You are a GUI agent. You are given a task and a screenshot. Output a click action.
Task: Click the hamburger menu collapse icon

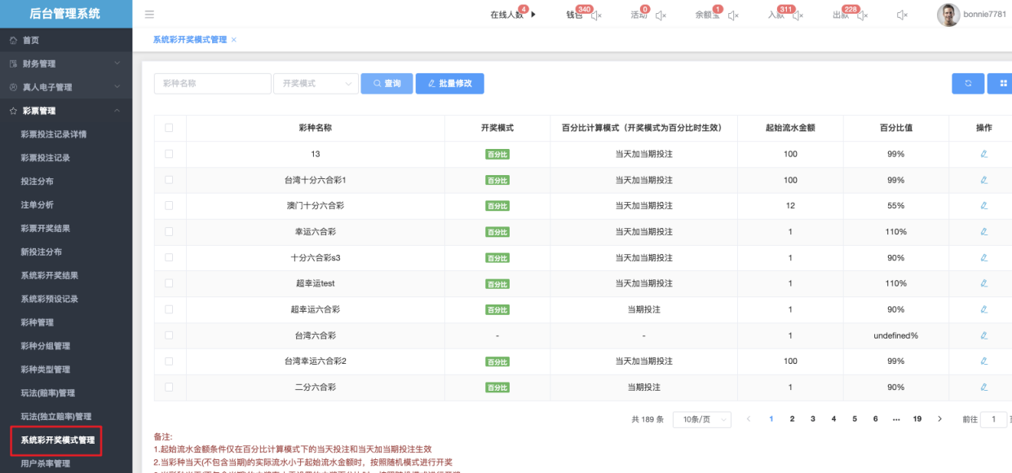click(x=149, y=15)
